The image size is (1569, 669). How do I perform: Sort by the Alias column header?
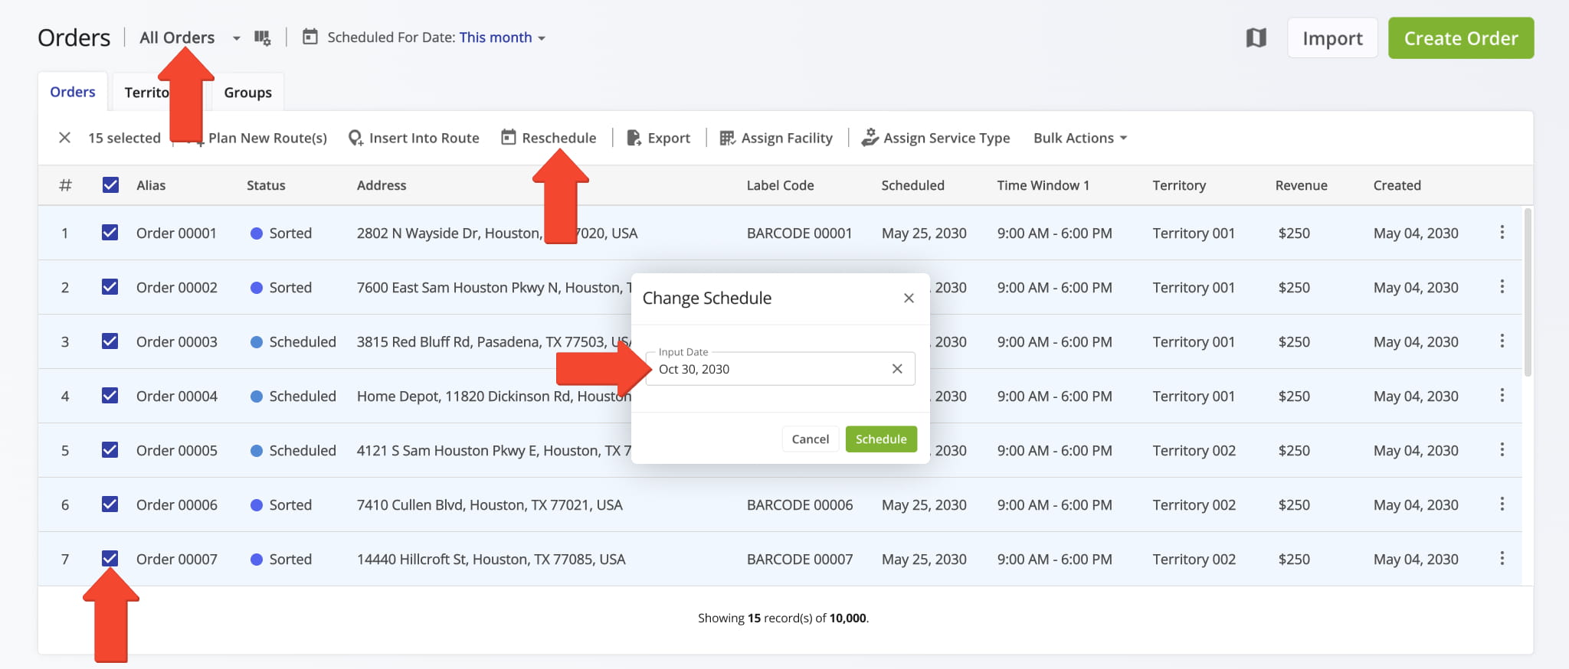pos(151,185)
